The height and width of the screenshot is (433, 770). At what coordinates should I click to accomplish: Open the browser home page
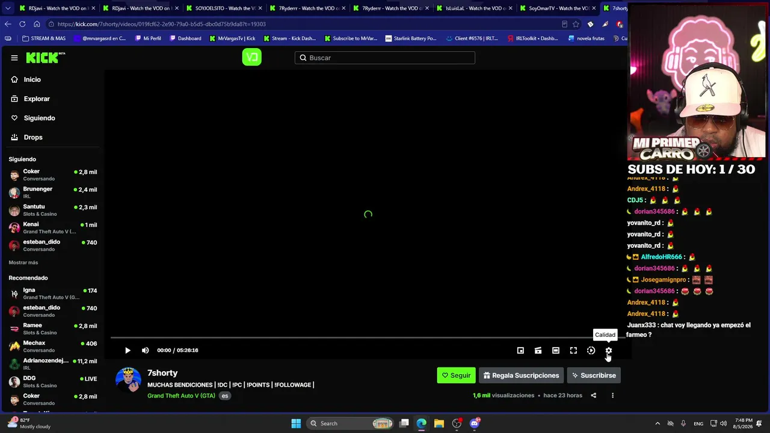click(37, 24)
